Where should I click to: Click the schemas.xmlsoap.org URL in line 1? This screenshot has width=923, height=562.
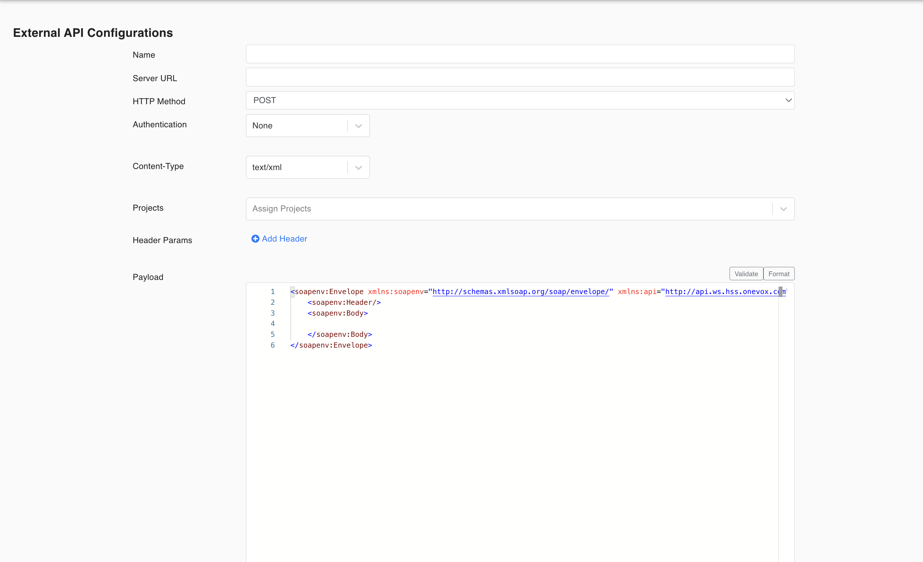click(x=521, y=292)
